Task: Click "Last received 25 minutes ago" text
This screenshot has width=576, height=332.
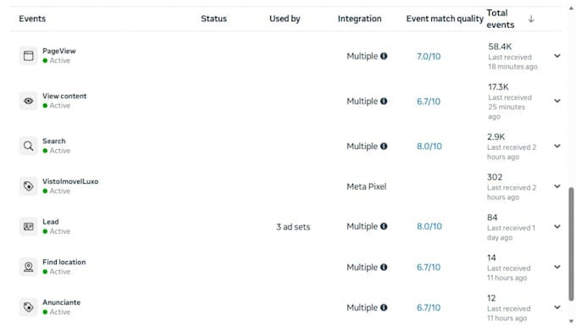Action: [510, 107]
